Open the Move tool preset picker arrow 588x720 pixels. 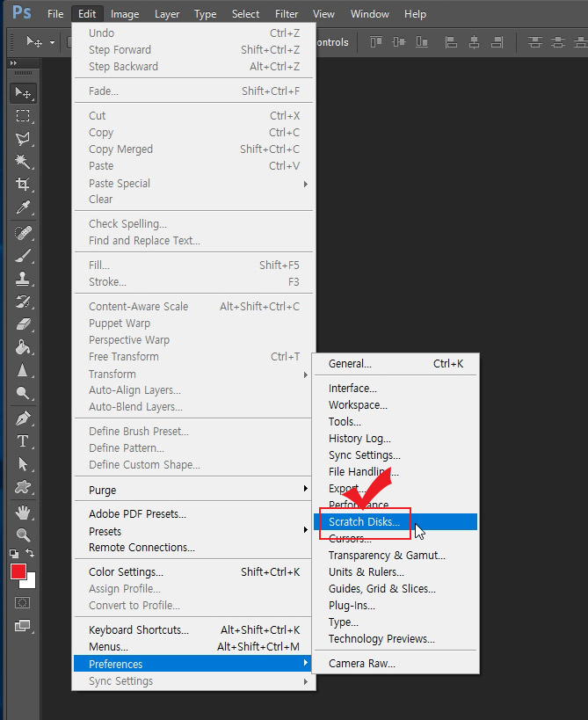[x=53, y=43]
